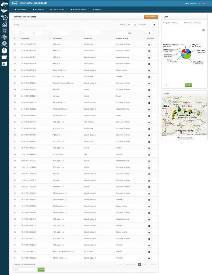Focus the Do date filter field
The height and width of the screenshot is (275, 212).
pos(38,33)
